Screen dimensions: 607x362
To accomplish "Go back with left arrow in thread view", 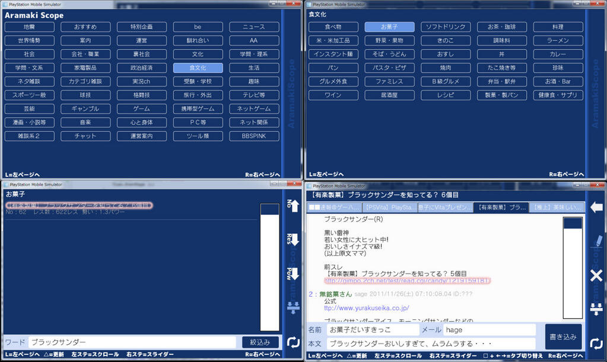I will coord(596,208).
